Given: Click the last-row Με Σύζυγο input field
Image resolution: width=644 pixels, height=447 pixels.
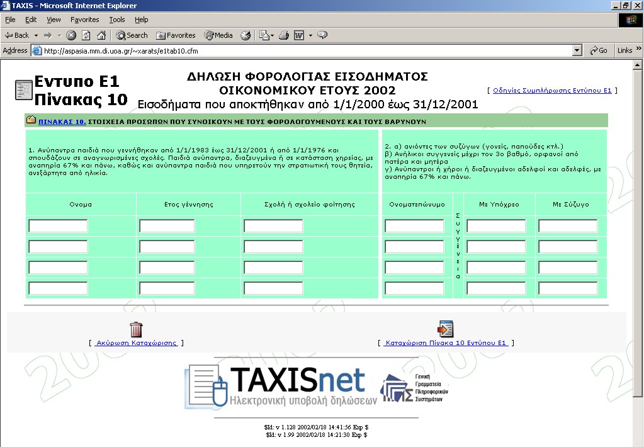Looking at the screenshot, I should 568,288.
